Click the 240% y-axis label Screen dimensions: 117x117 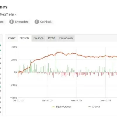(x=14, y=60)
